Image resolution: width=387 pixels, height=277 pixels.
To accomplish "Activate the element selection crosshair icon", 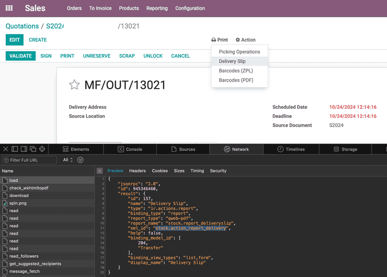I will click(x=42, y=149).
